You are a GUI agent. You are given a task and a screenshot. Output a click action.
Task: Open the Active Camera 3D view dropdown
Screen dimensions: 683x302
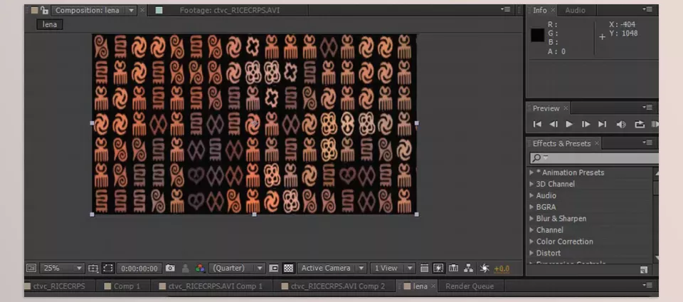coord(332,269)
